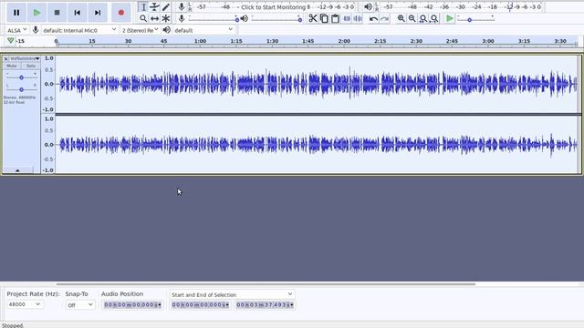Image resolution: width=584 pixels, height=328 pixels.
Task: Pause playback with the Pause button
Action: (16, 12)
